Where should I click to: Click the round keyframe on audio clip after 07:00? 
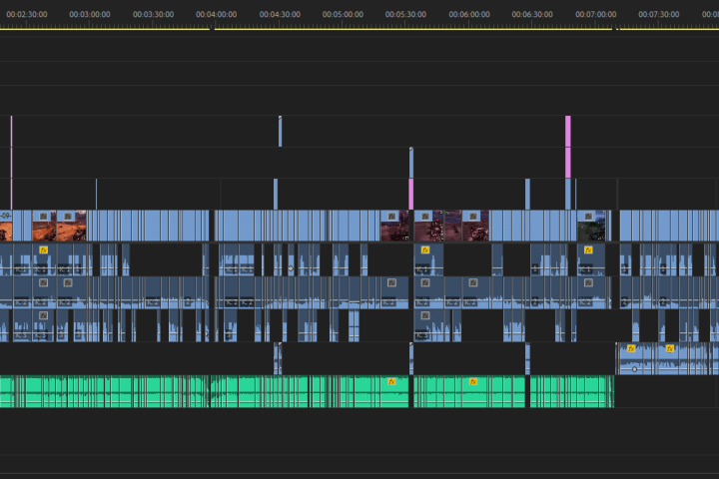(635, 369)
